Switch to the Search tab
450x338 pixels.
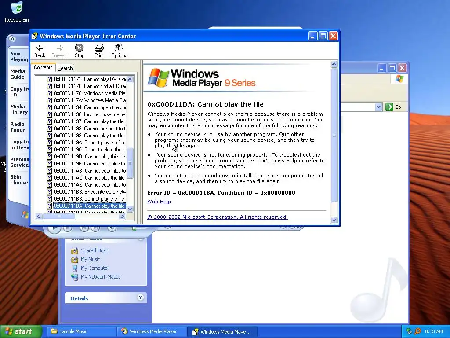point(65,68)
